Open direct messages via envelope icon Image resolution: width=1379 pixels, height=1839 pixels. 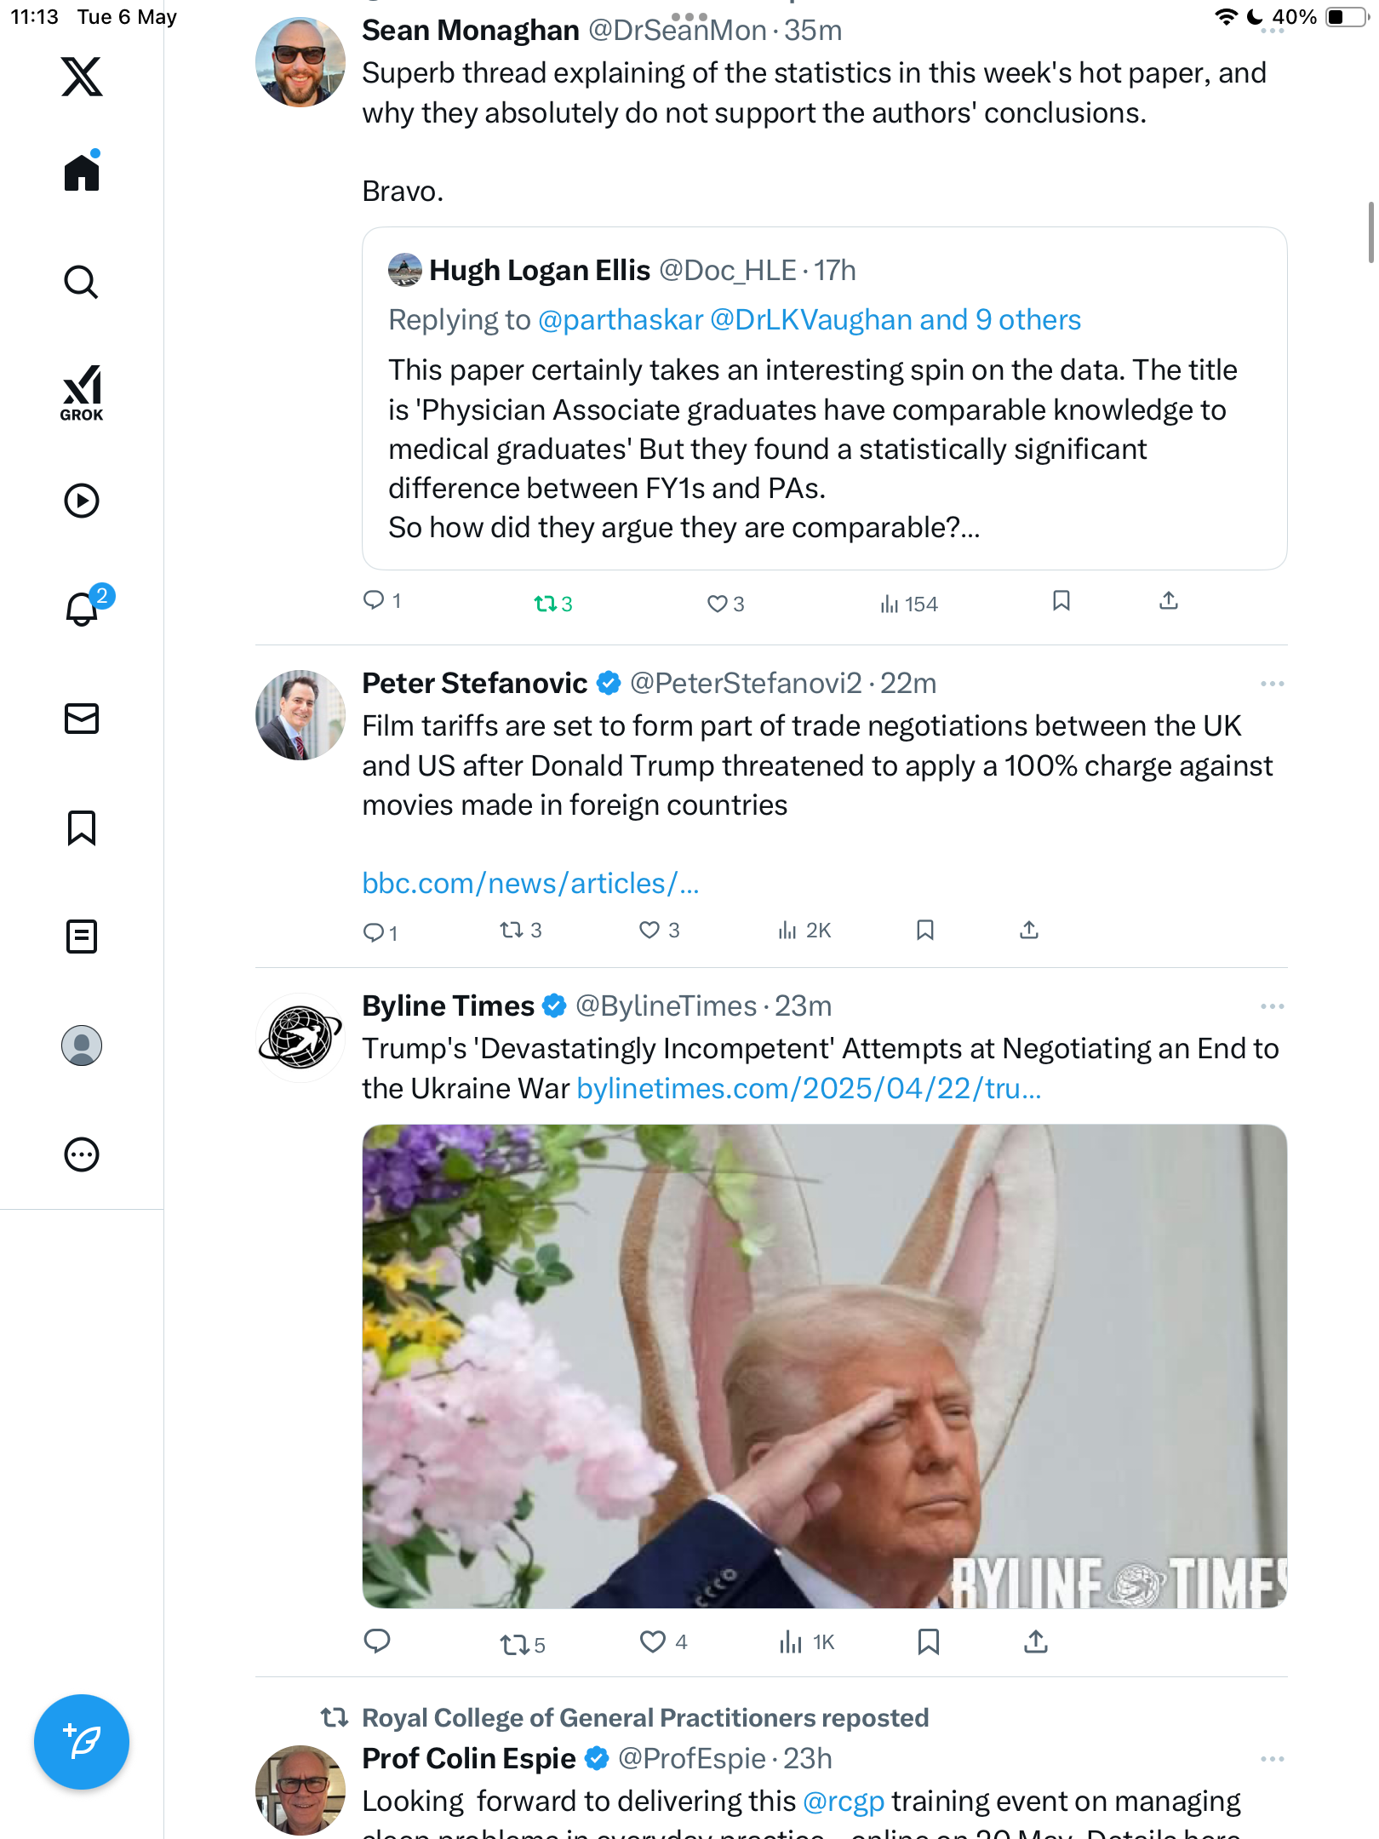(82, 719)
